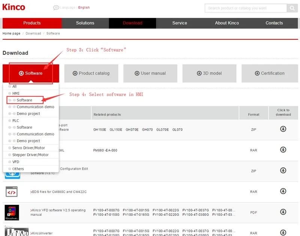Open EDS files for CM880C and CM422C

[x=58, y=192]
